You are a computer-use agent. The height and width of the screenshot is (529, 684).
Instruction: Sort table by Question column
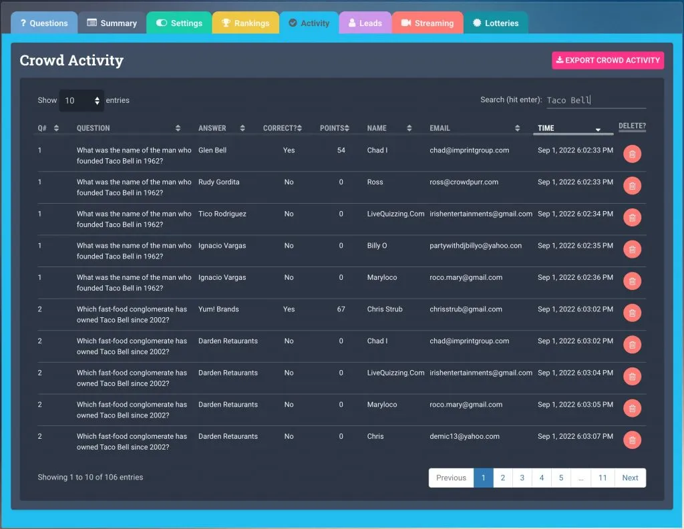(129, 128)
